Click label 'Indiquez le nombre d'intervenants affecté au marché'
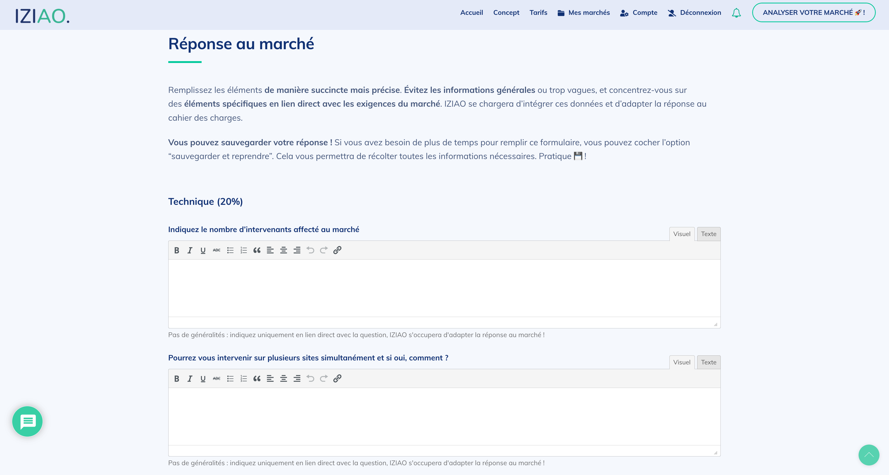This screenshot has width=889, height=475. click(264, 229)
